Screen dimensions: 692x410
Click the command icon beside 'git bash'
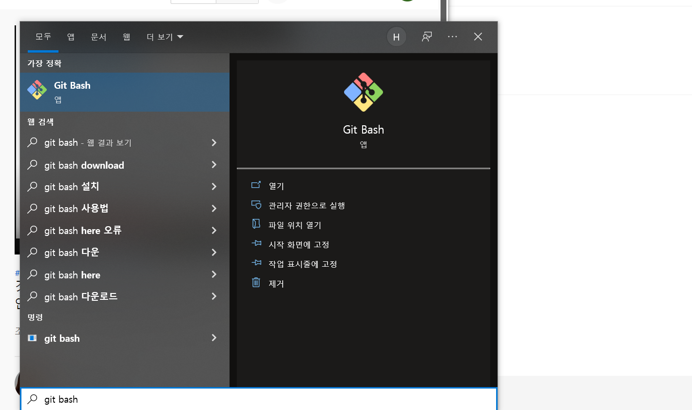[32, 338]
